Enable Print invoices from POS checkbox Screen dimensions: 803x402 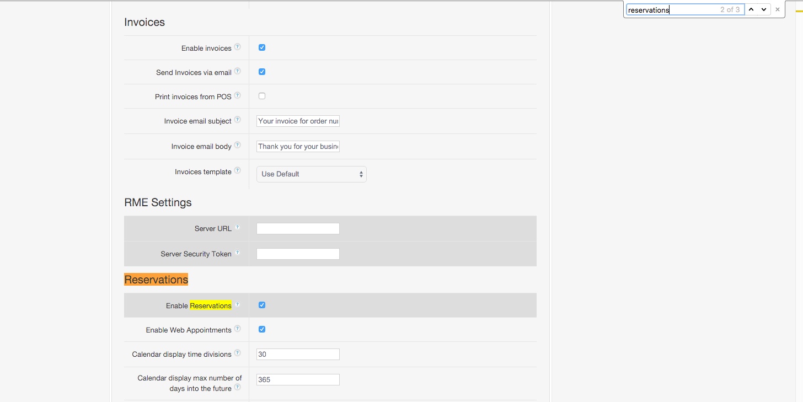click(262, 96)
